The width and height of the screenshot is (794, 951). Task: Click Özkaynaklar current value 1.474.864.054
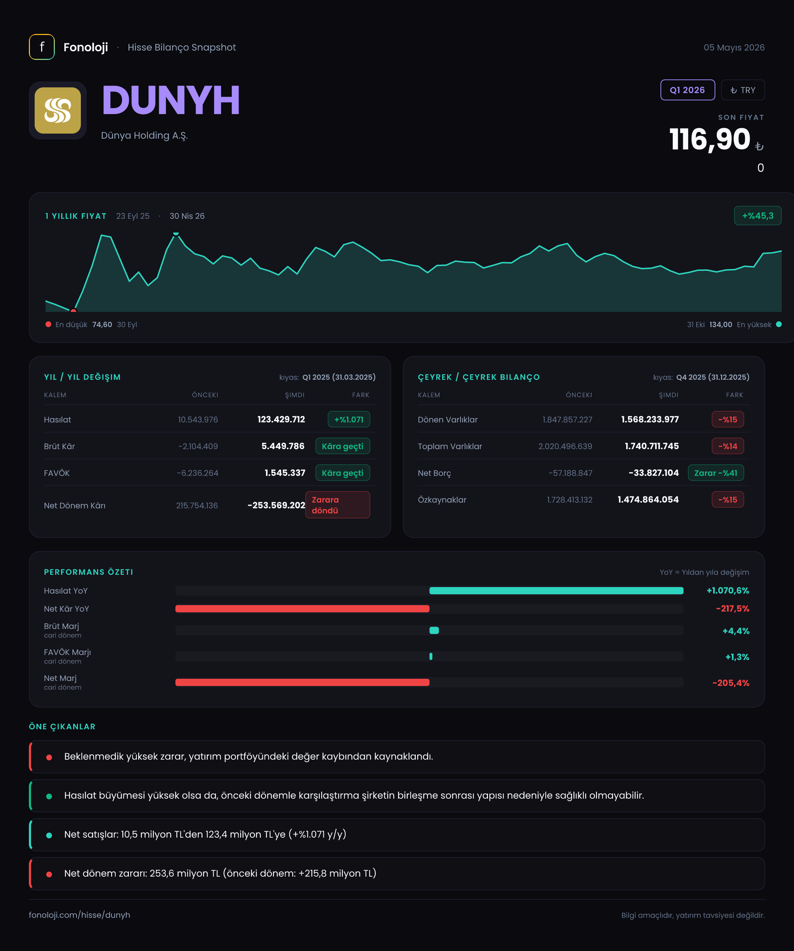pyautogui.click(x=648, y=499)
